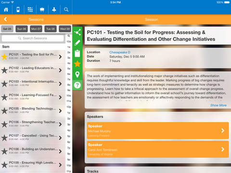Screen dimensions: 231x173
Task: Open the grid menu icon
Action: coord(30,10)
